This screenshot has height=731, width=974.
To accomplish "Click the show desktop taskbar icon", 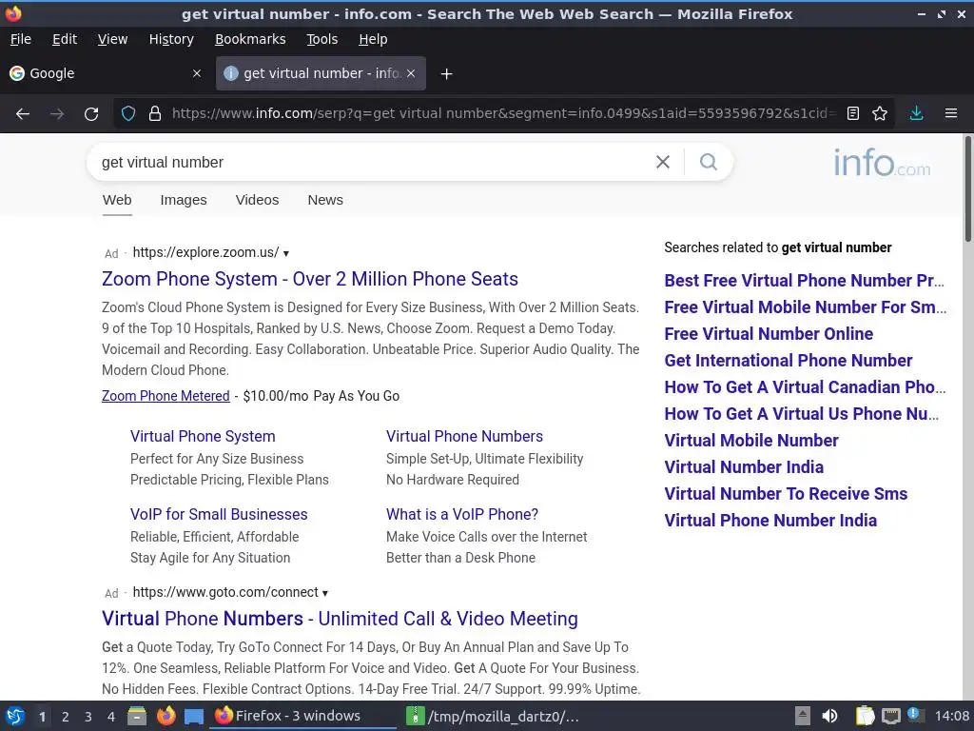I will click(194, 717).
